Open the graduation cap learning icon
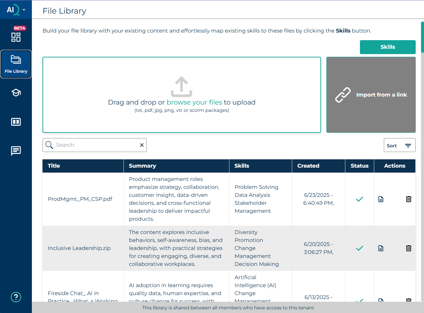Viewport: 424px width, 313px height. 16,93
